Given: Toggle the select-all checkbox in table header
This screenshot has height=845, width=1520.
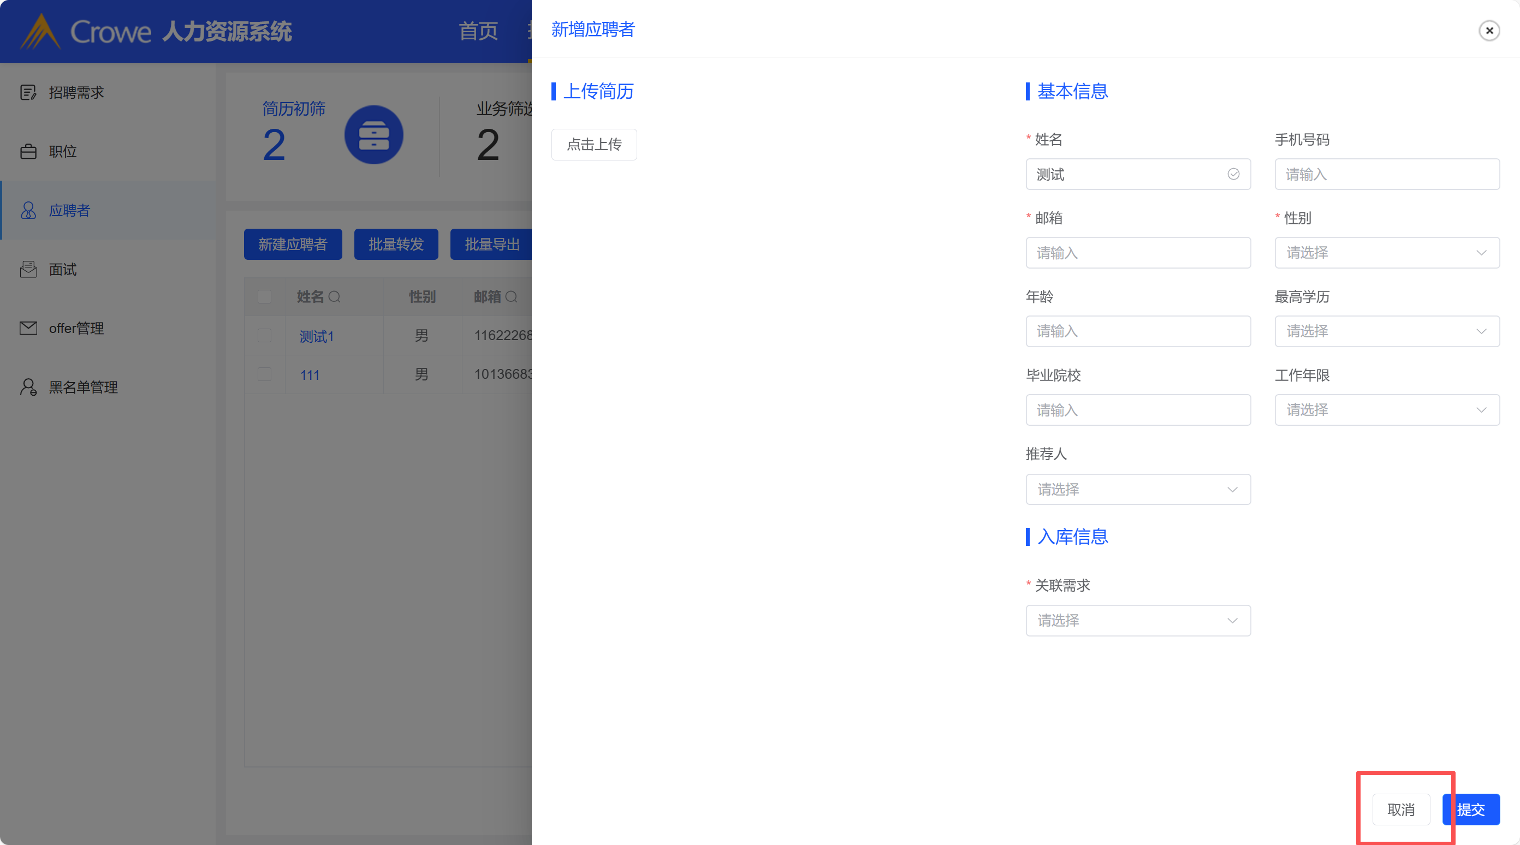Looking at the screenshot, I should coord(264,297).
